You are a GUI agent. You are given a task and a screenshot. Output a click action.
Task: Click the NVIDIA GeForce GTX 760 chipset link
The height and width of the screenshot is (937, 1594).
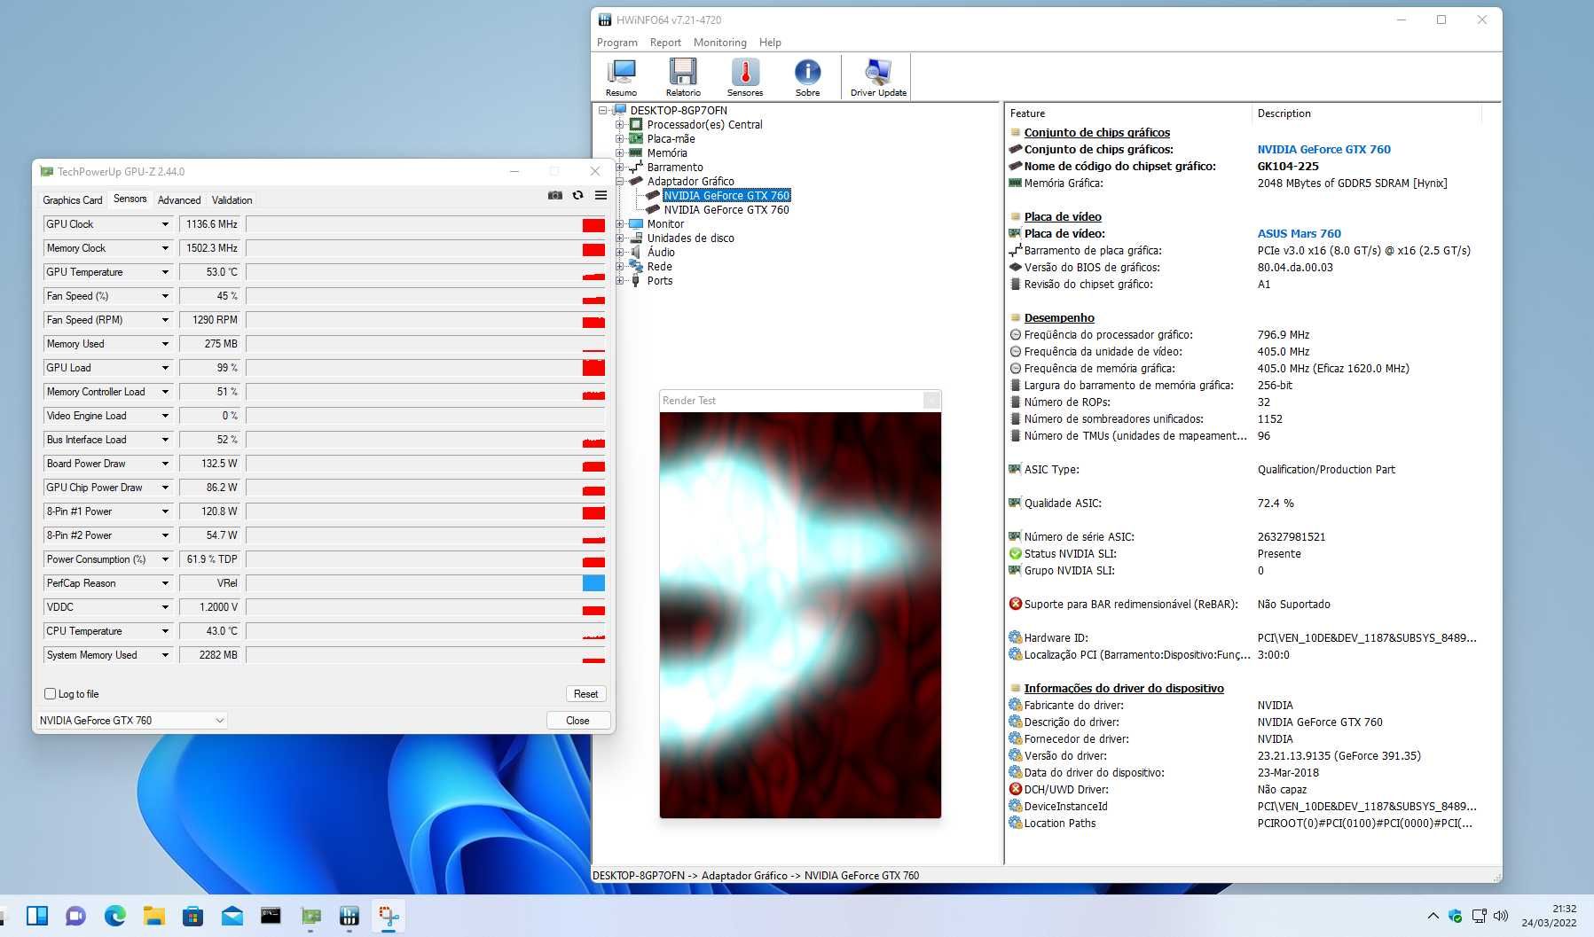pyautogui.click(x=1323, y=150)
